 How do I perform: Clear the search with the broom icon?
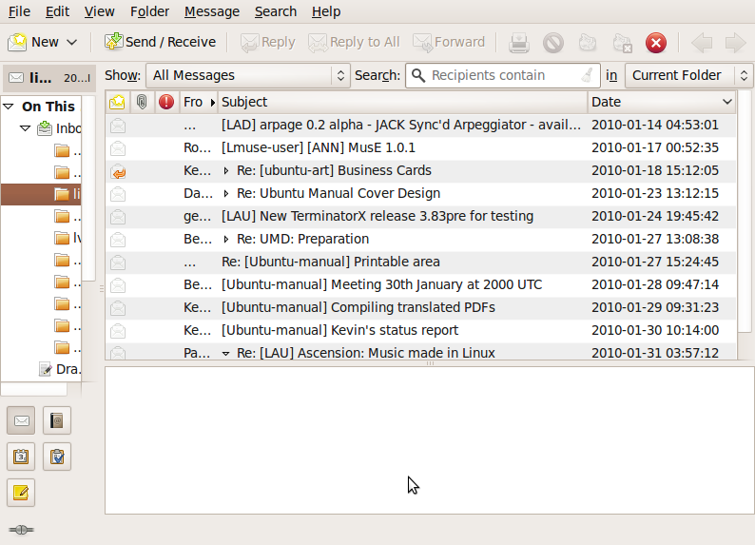click(x=590, y=76)
